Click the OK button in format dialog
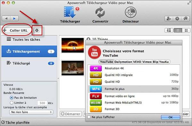This screenshot has width=192, height=126. pos(171,117)
